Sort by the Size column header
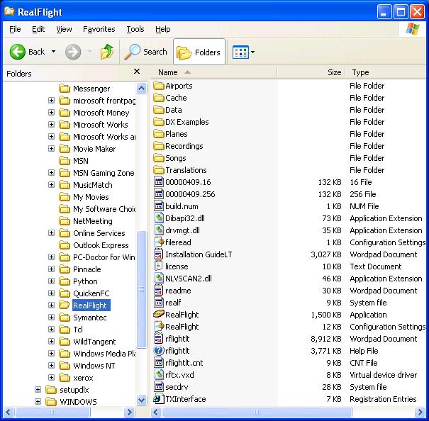 click(311, 72)
